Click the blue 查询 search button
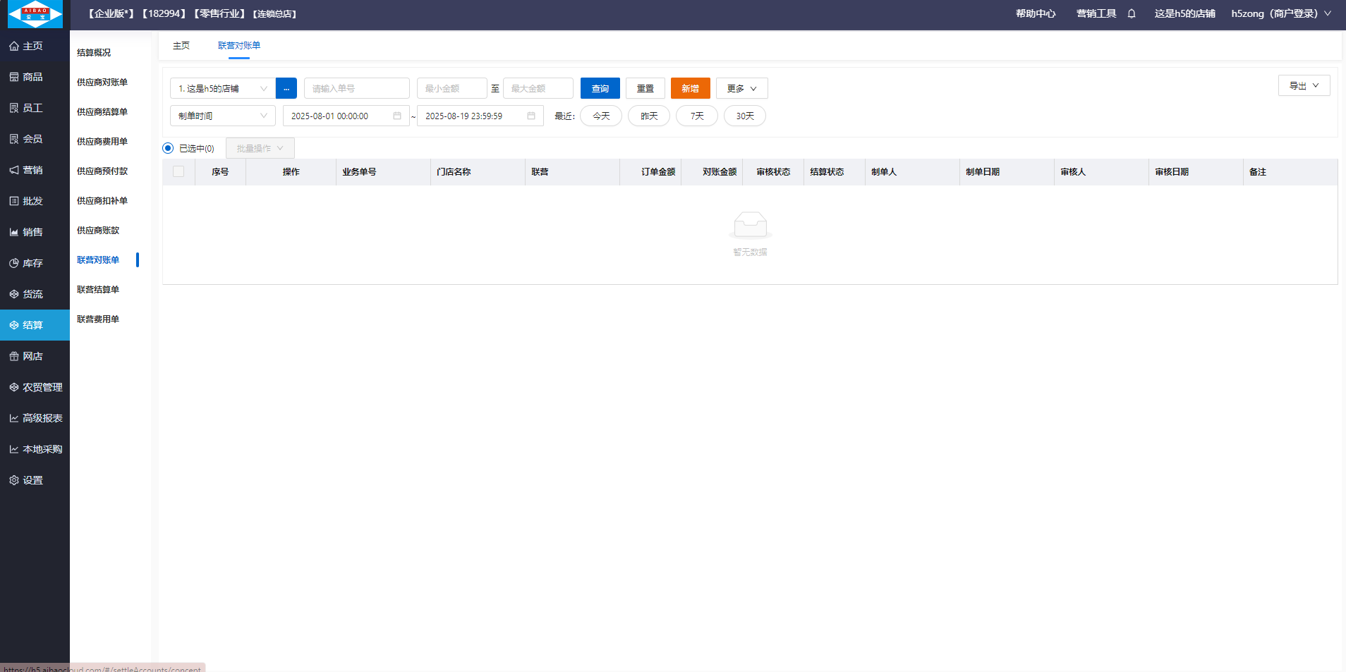The height and width of the screenshot is (672, 1346). (600, 88)
